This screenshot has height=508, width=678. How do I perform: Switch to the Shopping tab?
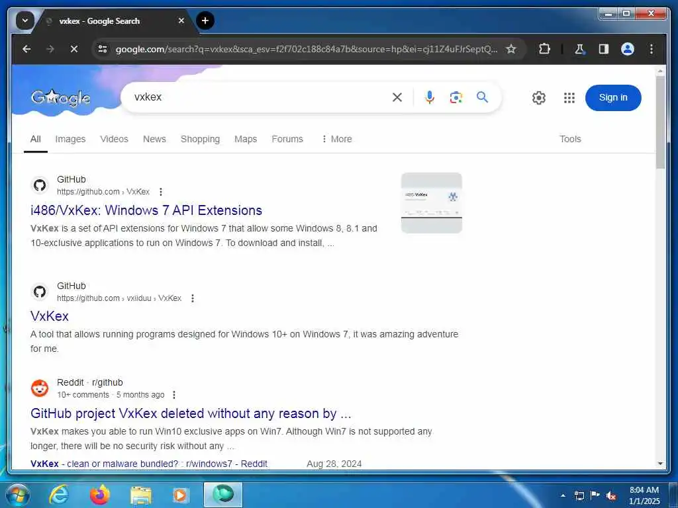[200, 139]
